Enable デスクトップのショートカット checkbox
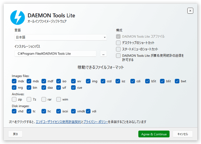 point(118,43)
